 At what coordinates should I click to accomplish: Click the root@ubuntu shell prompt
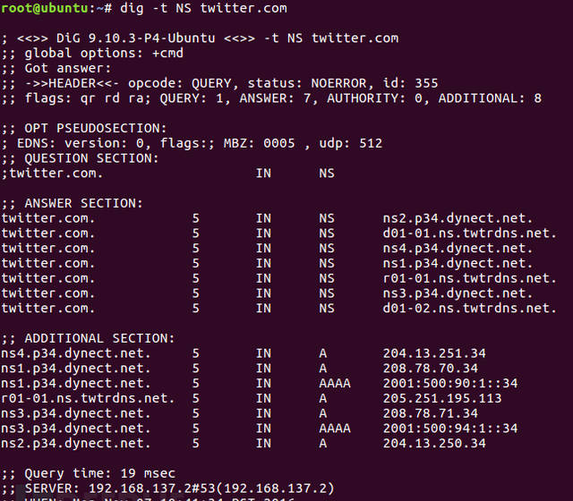[56, 8]
